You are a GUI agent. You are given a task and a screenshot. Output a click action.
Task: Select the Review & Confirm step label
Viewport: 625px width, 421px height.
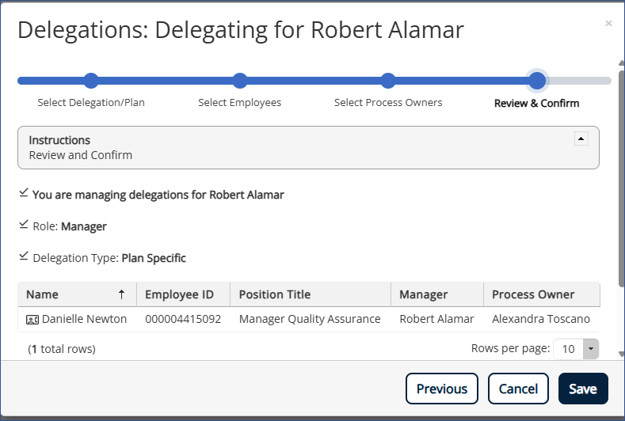(x=536, y=103)
